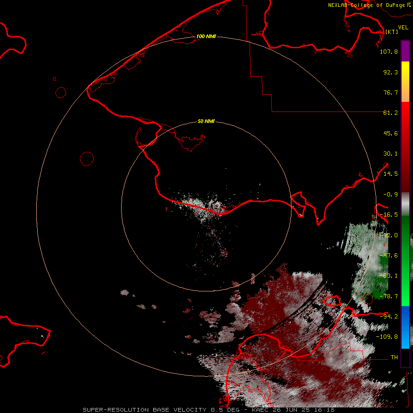
Task: Click the 50 NMI range ring label
Action: pyautogui.click(x=206, y=121)
